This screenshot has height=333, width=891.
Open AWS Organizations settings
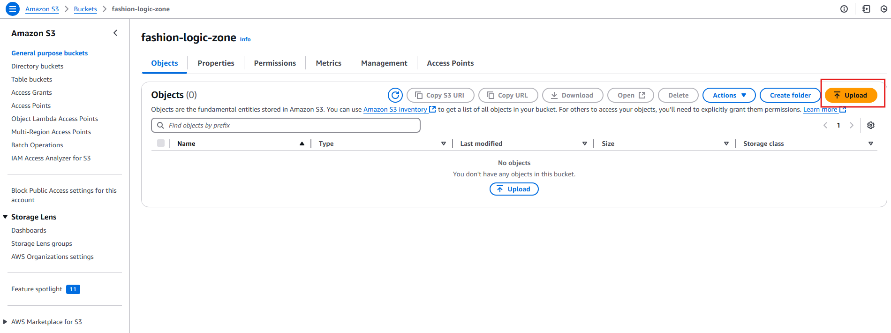pyautogui.click(x=53, y=257)
